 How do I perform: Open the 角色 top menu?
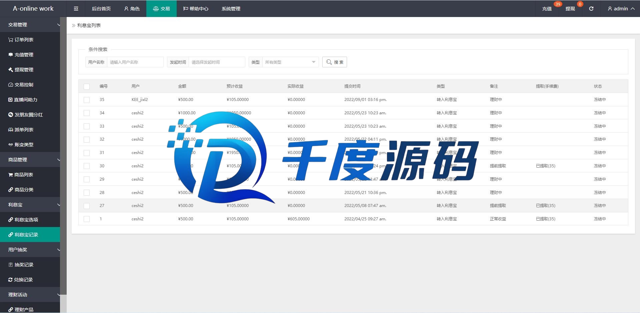coord(132,9)
